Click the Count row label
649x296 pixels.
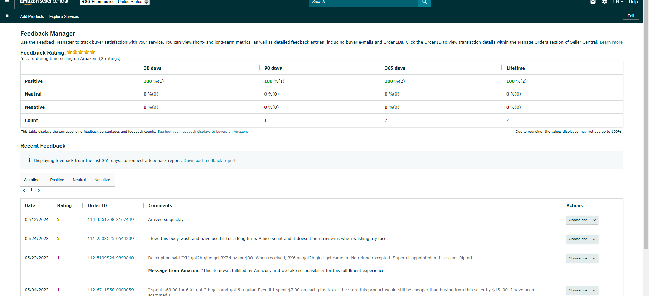point(31,120)
